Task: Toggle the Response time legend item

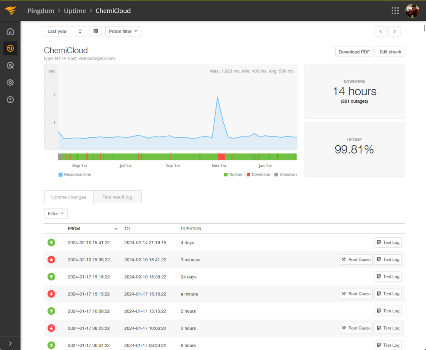Action: click(74, 174)
